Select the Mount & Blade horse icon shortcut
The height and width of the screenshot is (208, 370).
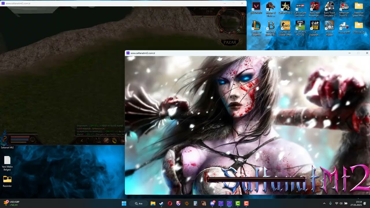[271, 9]
